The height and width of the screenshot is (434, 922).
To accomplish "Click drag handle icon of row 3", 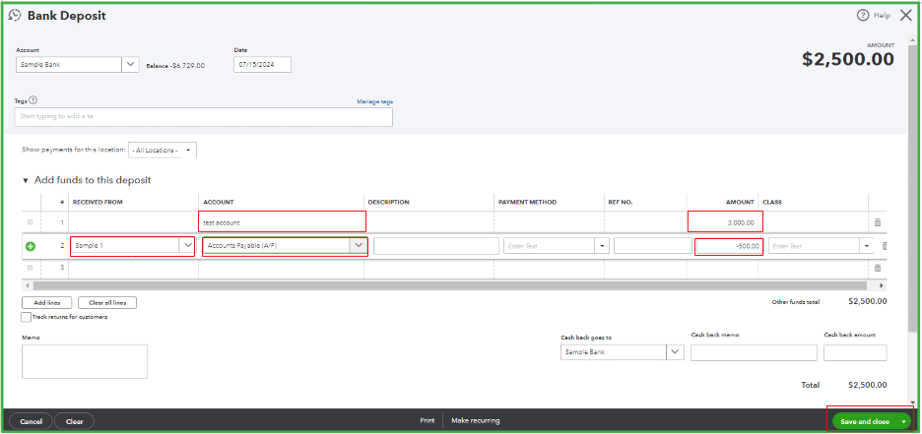I will click(31, 268).
